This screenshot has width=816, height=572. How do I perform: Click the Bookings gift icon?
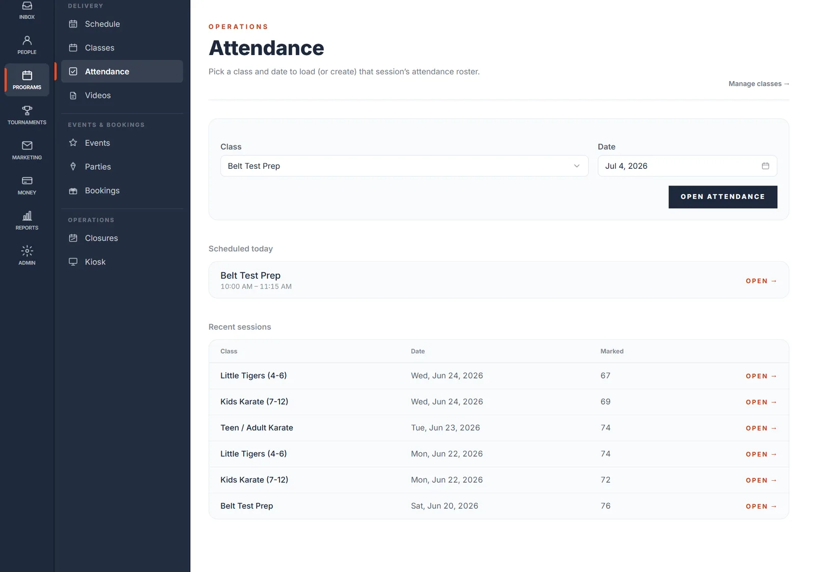pos(73,191)
